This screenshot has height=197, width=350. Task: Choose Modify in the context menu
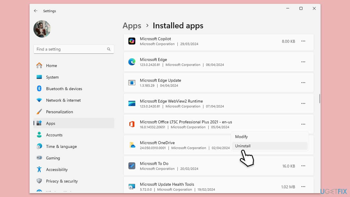(x=241, y=137)
